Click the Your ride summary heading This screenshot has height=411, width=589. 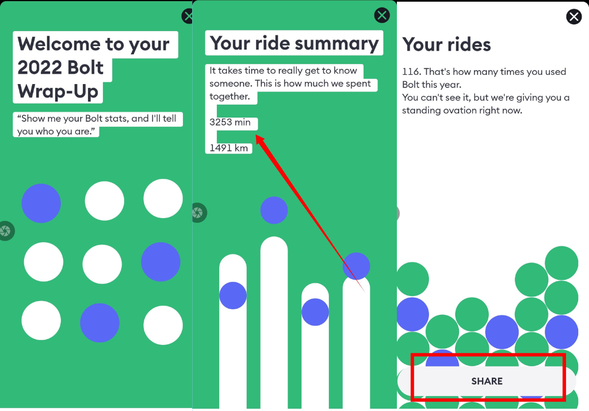point(294,43)
